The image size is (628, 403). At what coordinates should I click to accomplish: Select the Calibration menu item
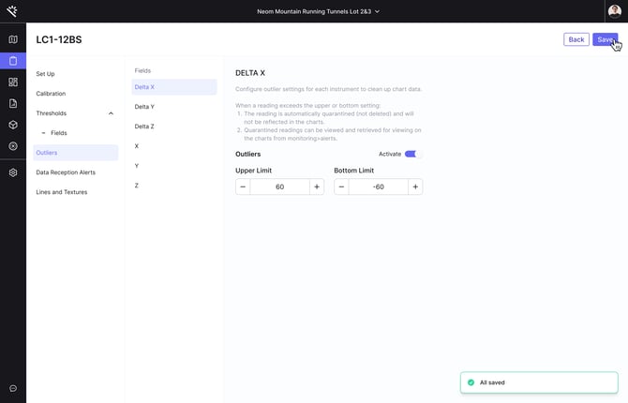coord(51,94)
